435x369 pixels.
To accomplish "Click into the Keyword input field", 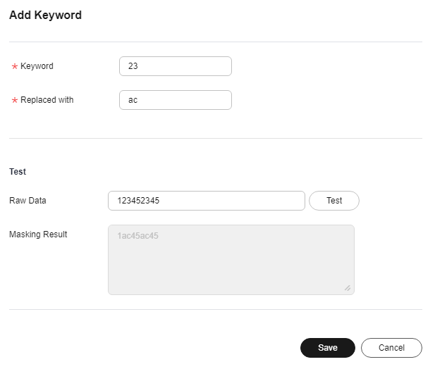I will tap(176, 66).
